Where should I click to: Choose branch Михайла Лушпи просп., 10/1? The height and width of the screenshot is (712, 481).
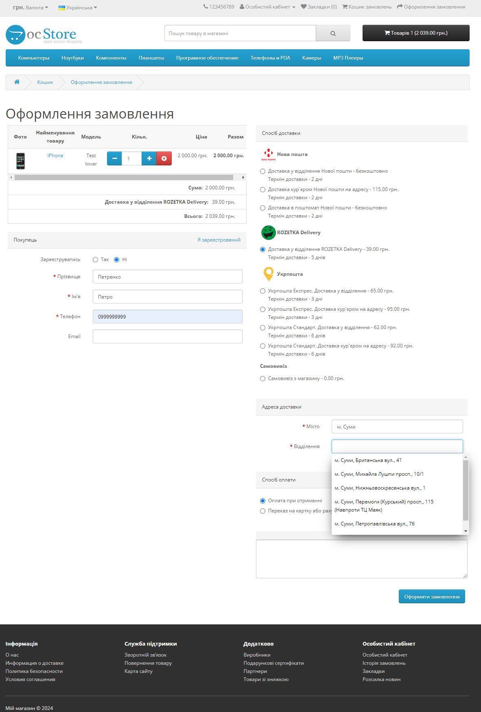pos(398,474)
